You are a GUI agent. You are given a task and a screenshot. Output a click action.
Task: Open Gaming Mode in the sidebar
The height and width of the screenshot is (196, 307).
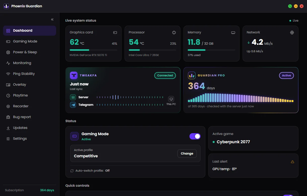(x=29, y=41)
